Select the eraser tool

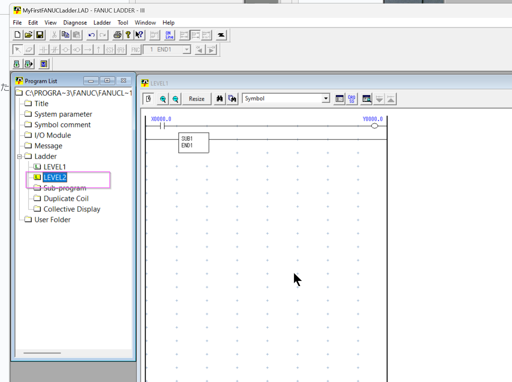tap(29, 50)
